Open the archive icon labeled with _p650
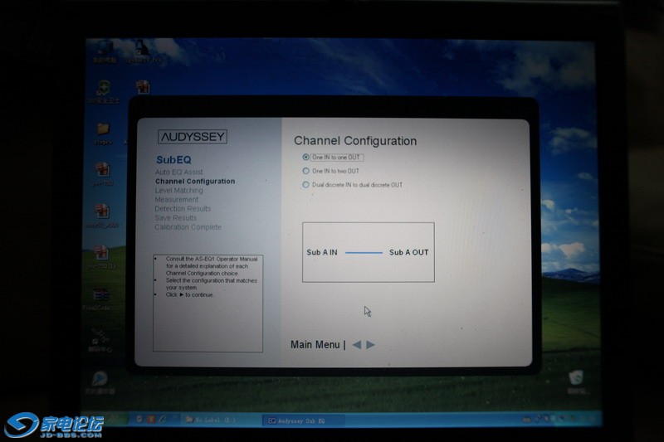This screenshot has width=664, height=442. pyautogui.click(x=101, y=216)
